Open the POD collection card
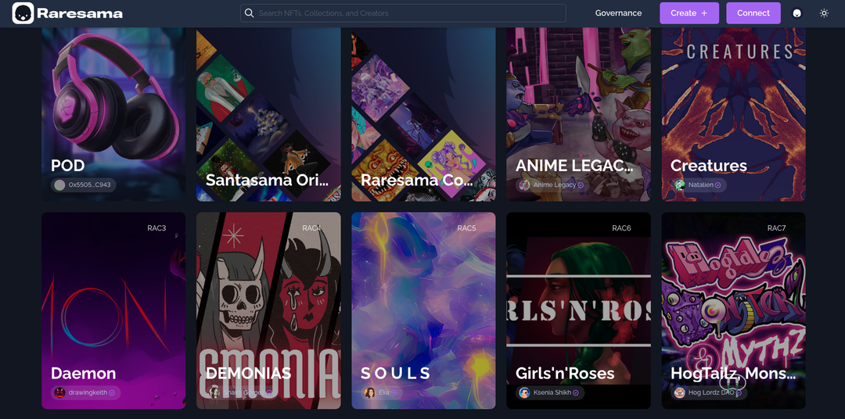 click(x=113, y=114)
